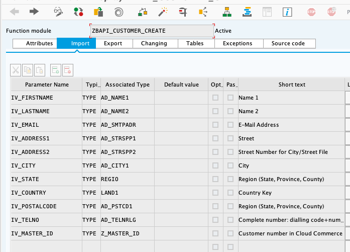Click the Where-Used List icon
The width and height of the screenshot is (350, 252).
[x=203, y=12]
